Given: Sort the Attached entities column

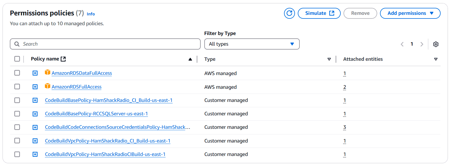Looking at the screenshot, I should click(436, 59).
